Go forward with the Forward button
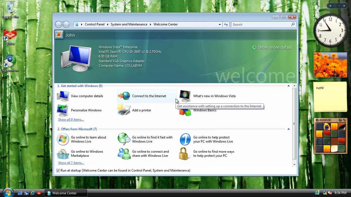This screenshot has width=351, height=197. [66, 24]
